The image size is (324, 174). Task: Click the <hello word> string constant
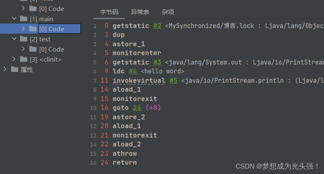pyautogui.click(x=163, y=71)
